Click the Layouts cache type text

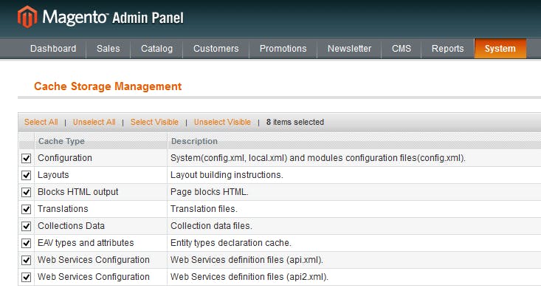53,175
